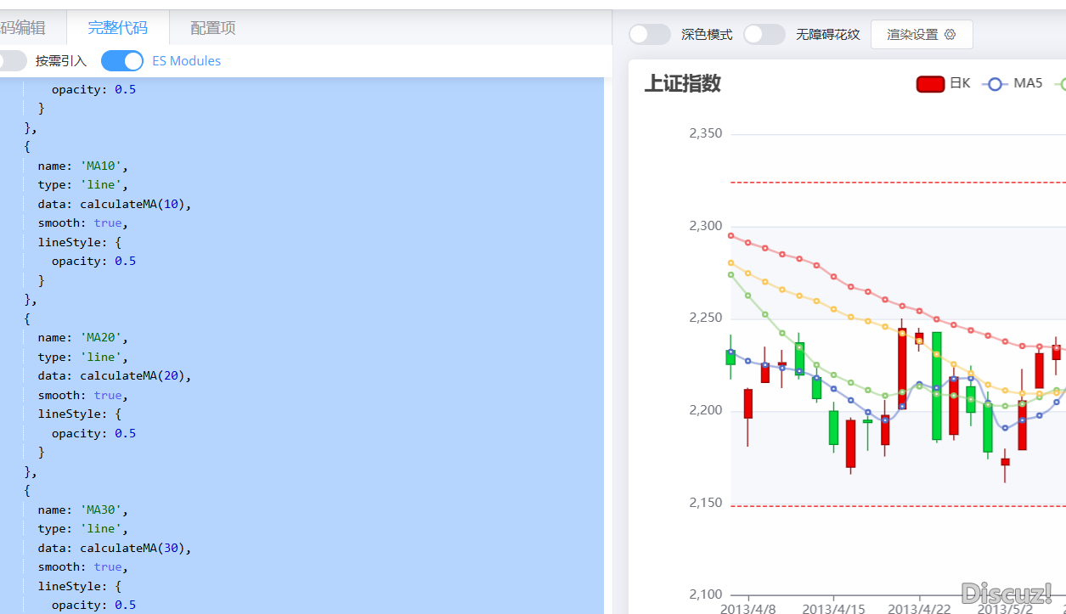Viewport: 1066px width, 614px height.
Task: Click the y-axis label 2,200
Action: (705, 410)
